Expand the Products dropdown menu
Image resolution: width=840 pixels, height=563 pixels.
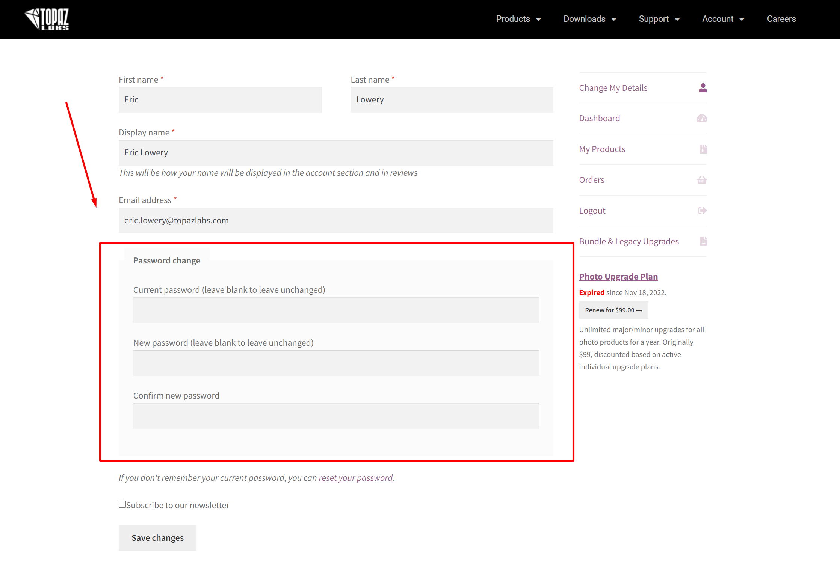pyautogui.click(x=518, y=19)
